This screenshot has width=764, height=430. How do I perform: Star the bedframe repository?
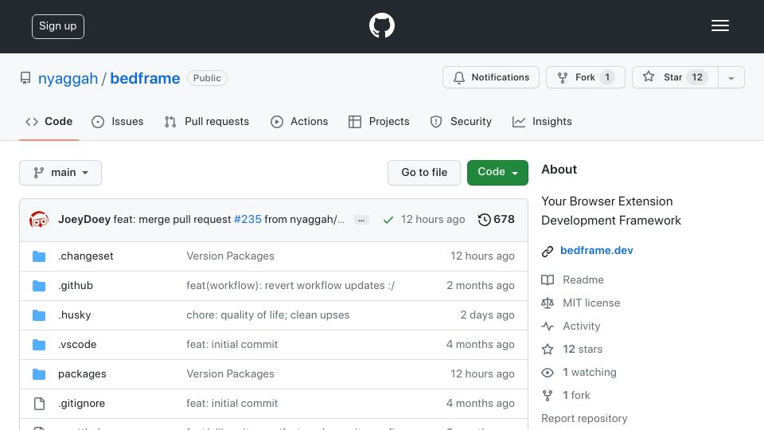(x=674, y=77)
